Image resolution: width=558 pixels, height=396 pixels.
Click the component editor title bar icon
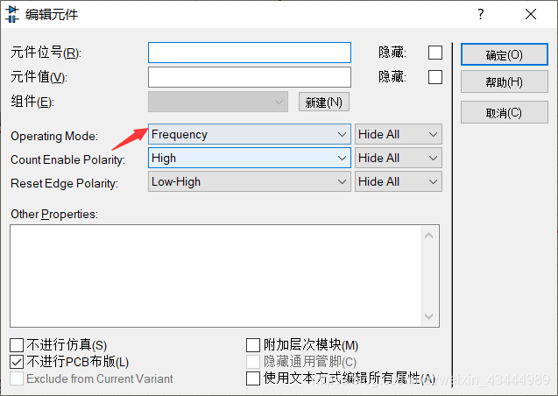12,14
